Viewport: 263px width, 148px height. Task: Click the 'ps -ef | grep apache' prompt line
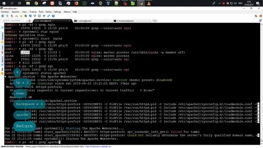point(32,142)
